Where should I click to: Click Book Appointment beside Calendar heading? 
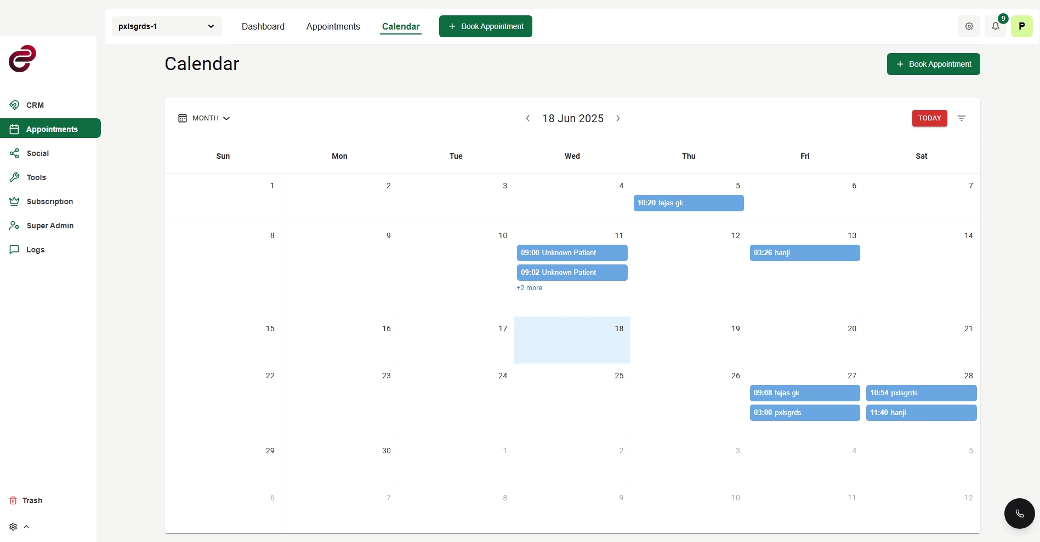click(x=934, y=64)
